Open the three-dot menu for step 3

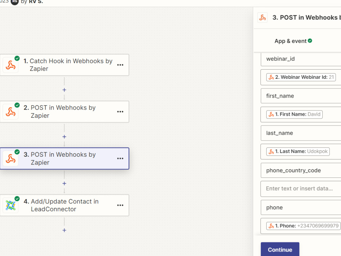[120, 158]
